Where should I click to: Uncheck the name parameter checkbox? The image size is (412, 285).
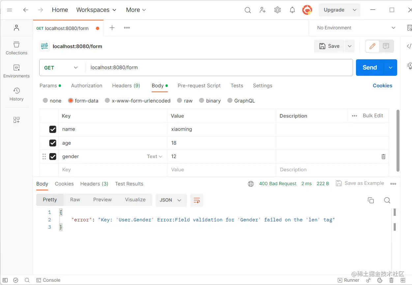click(x=53, y=129)
